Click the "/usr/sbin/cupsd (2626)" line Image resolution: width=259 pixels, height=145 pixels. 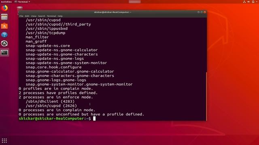pos(51,106)
